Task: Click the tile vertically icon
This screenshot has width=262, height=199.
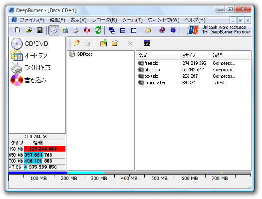Action: click(134, 30)
